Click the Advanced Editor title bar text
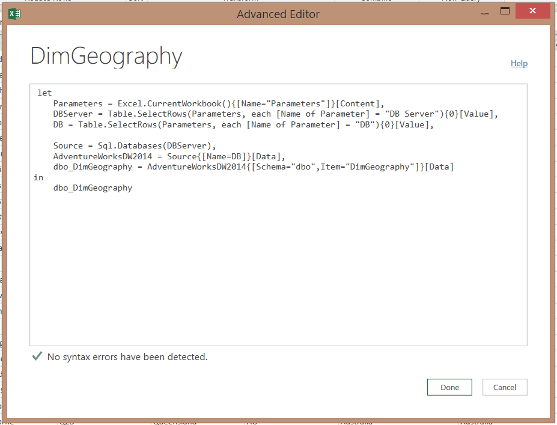The image size is (557, 425). click(278, 14)
